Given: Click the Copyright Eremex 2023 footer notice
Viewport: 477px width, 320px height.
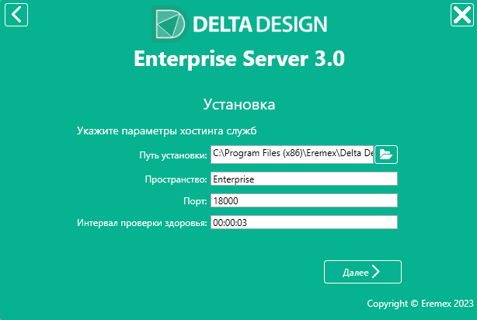Looking at the screenshot, I should (x=420, y=304).
